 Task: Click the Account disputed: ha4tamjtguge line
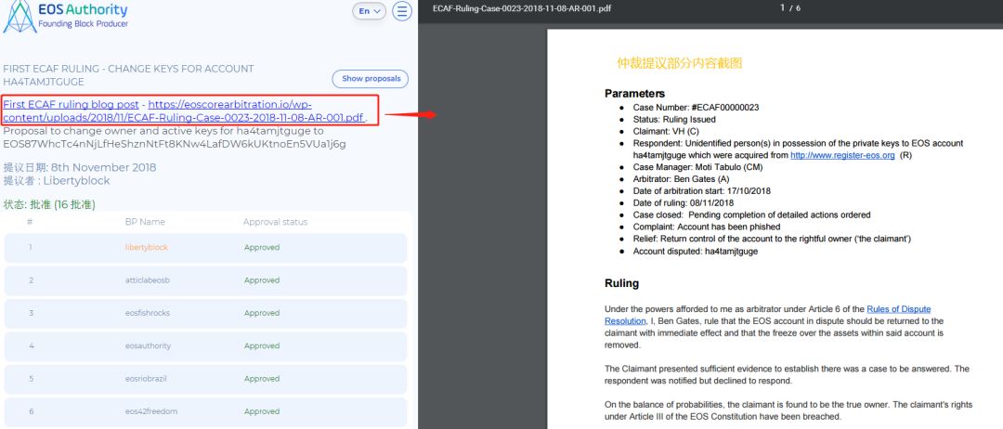(696, 252)
